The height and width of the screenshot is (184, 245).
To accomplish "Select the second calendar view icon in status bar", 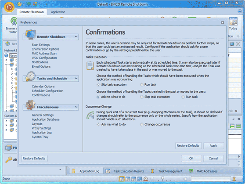I will [x=128, y=179].
